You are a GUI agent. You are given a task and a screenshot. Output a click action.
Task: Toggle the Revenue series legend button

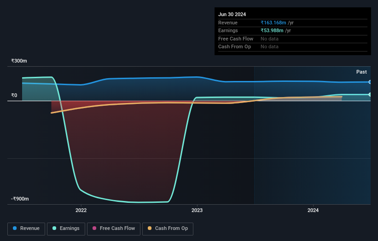pos(26,229)
